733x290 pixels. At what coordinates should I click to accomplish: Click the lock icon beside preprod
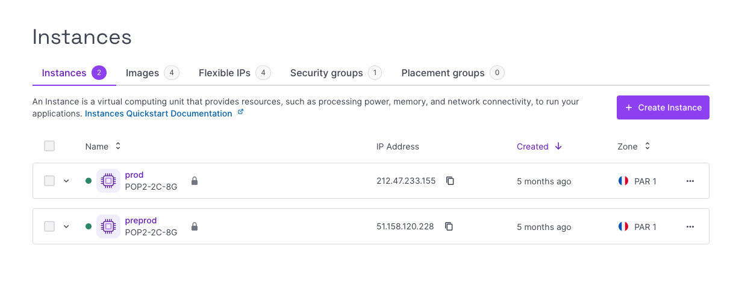point(195,226)
